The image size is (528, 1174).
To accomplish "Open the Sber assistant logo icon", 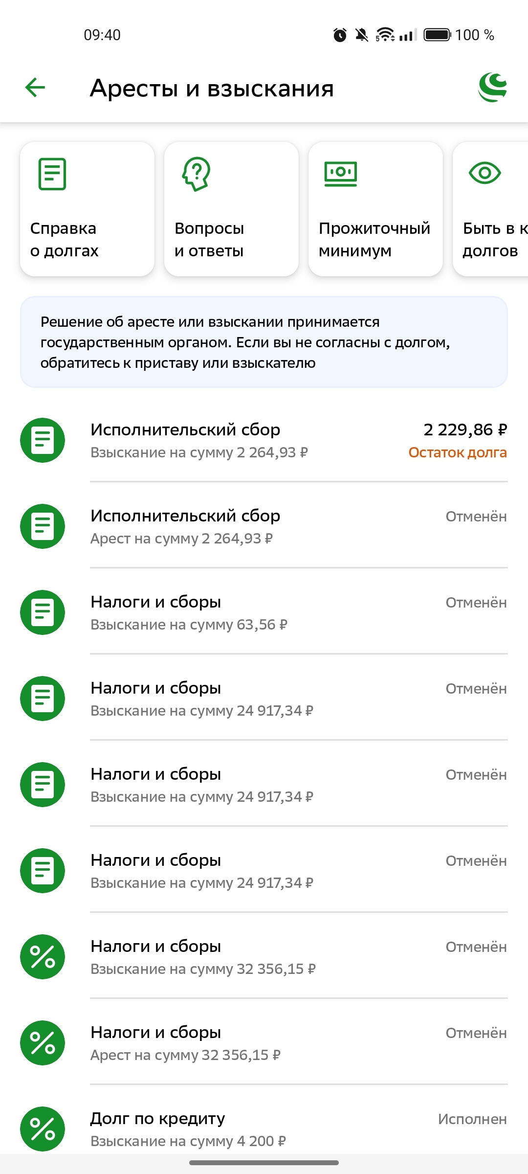I will tap(492, 88).
